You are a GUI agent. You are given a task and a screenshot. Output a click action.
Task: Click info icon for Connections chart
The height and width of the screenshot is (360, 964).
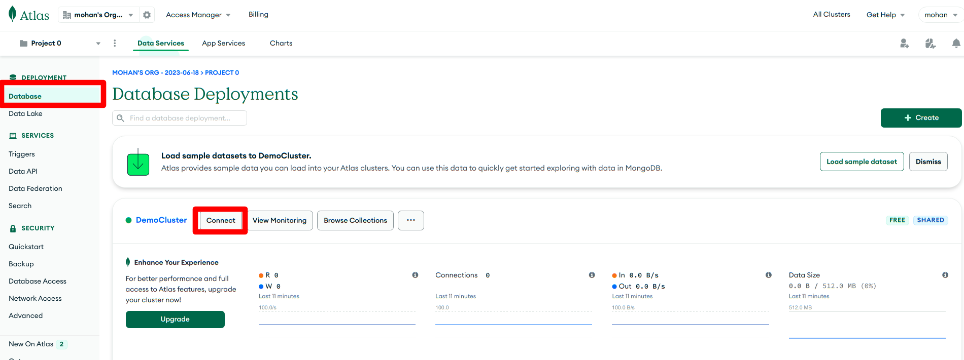pos(592,275)
